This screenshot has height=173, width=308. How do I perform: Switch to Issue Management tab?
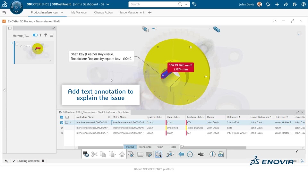pyautogui.click(x=132, y=12)
